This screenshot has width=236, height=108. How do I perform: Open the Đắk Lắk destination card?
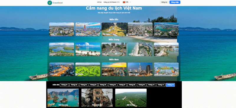tap(114, 49)
